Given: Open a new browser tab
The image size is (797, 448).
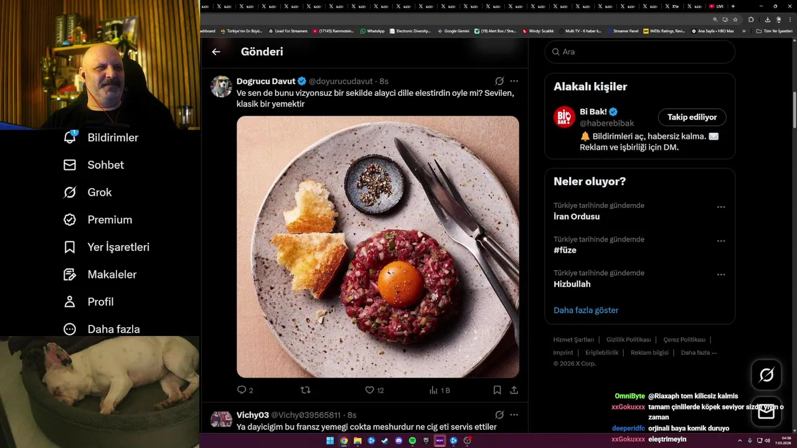Looking at the screenshot, I should tap(733, 6).
